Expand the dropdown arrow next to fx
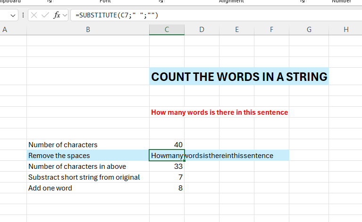This screenshot has height=222, width=362. tap(65, 16)
